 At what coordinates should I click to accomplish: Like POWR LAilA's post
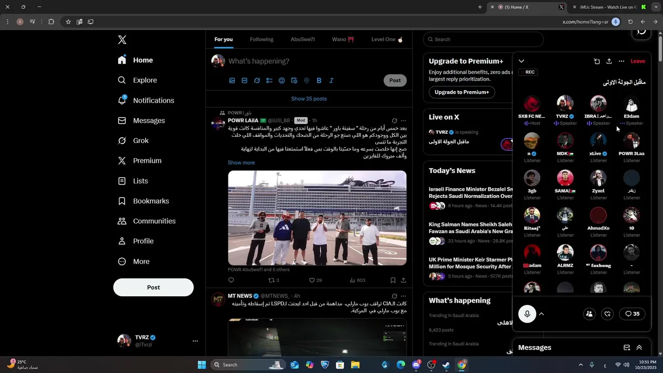[x=315, y=280]
